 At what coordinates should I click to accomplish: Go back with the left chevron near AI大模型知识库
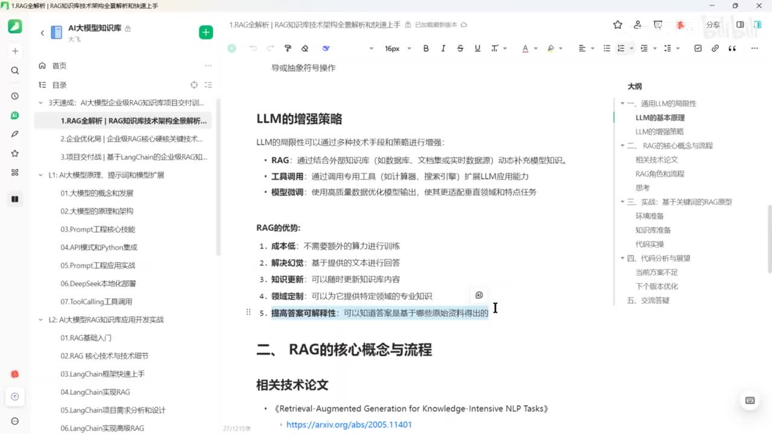tap(42, 33)
